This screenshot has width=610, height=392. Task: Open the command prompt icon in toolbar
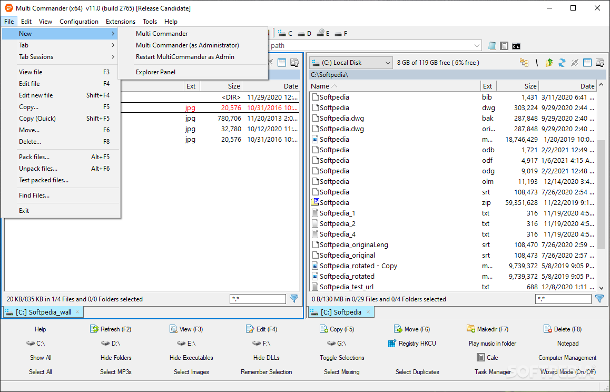pyautogui.click(x=516, y=46)
